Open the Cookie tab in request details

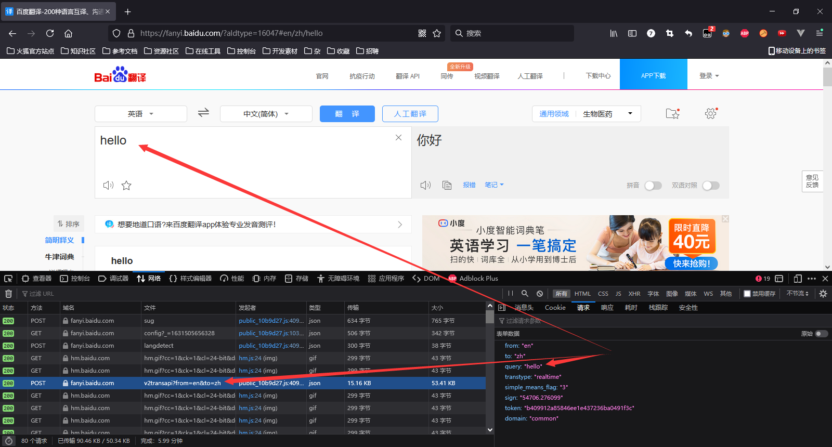[x=555, y=308]
